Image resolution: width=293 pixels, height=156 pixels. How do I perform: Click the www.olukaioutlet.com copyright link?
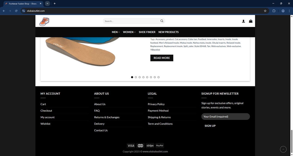coord(155,152)
